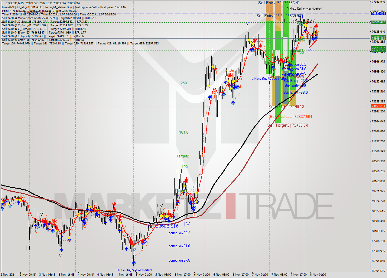Click the '0 New Sell wave started' label

(x=304, y=9)
